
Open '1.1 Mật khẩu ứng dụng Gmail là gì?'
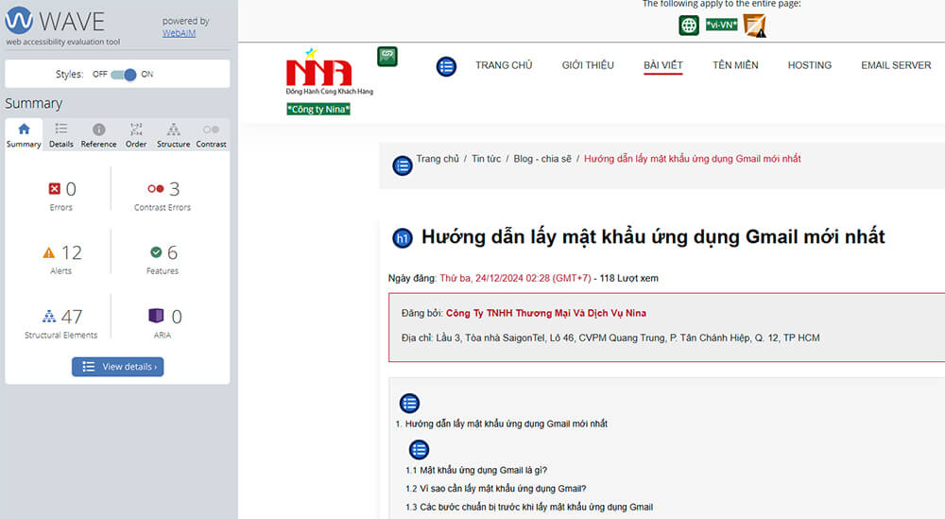pyautogui.click(x=476, y=470)
